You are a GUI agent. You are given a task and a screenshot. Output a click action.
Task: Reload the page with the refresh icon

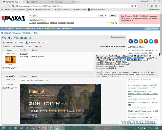click(x=9, y=6)
